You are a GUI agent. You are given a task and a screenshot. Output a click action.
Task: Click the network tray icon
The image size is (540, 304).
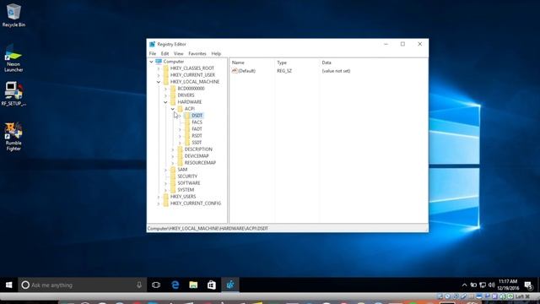pyautogui.click(x=483, y=285)
